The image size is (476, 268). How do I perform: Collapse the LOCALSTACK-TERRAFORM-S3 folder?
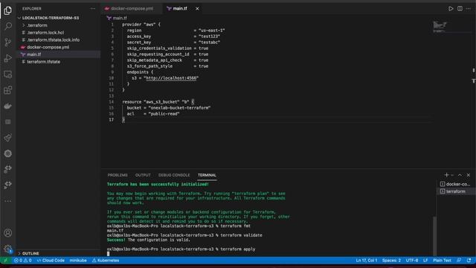(x=50, y=18)
